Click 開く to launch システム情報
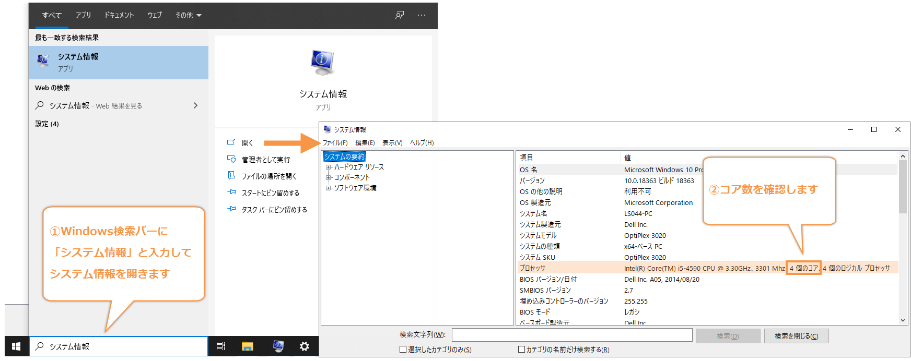The height and width of the screenshot is (361, 911). coord(248,142)
